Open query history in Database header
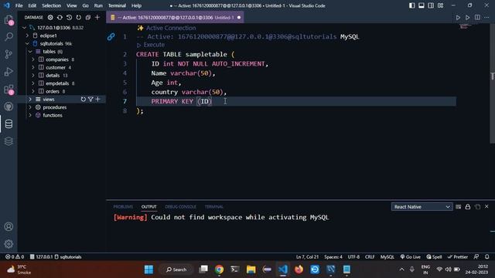This screenshot has width=495, height=278. point(69,17)
